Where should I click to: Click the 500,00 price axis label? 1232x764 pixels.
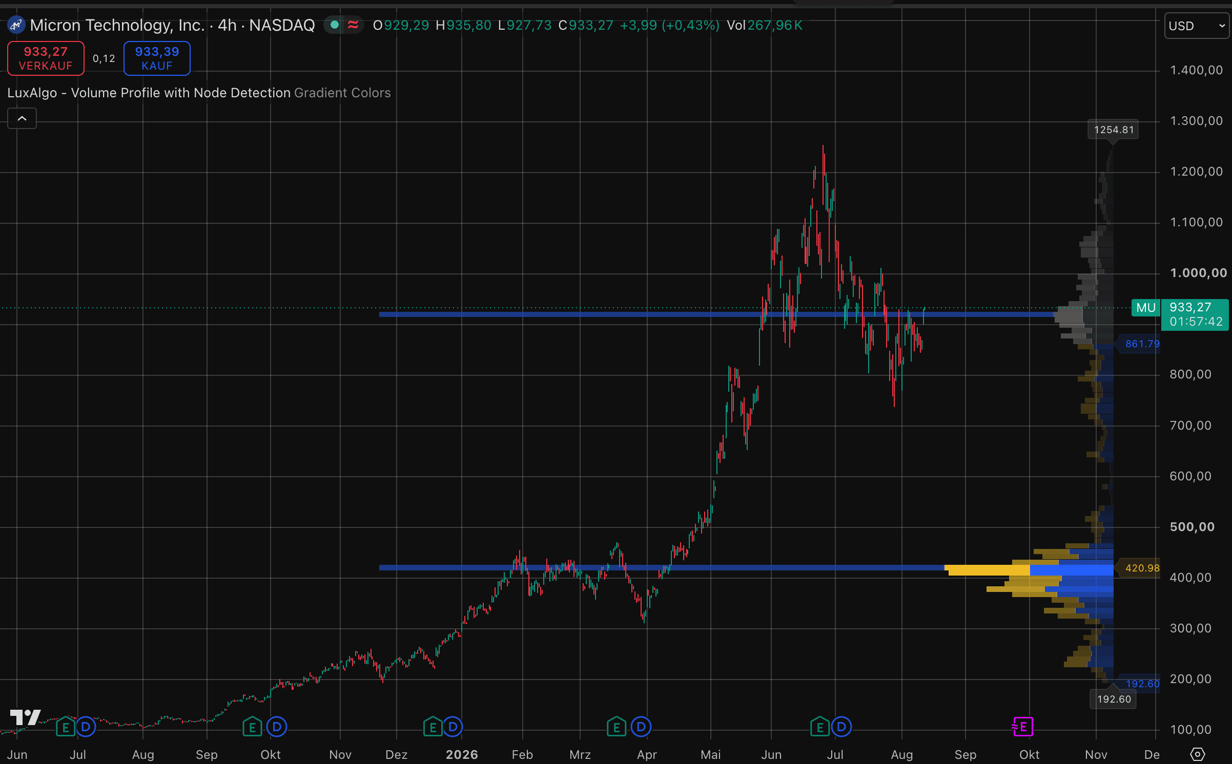tap(1192, 527)
